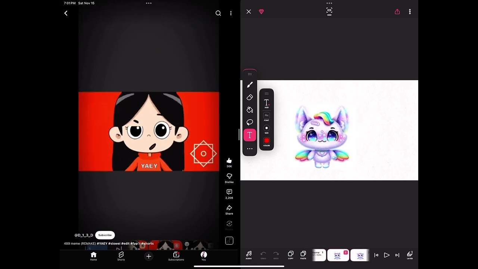Image resolution: width=478 pixels, height=269 pixels.
Task: Open YouTube video three-dot menu
Action: [231, 13]
